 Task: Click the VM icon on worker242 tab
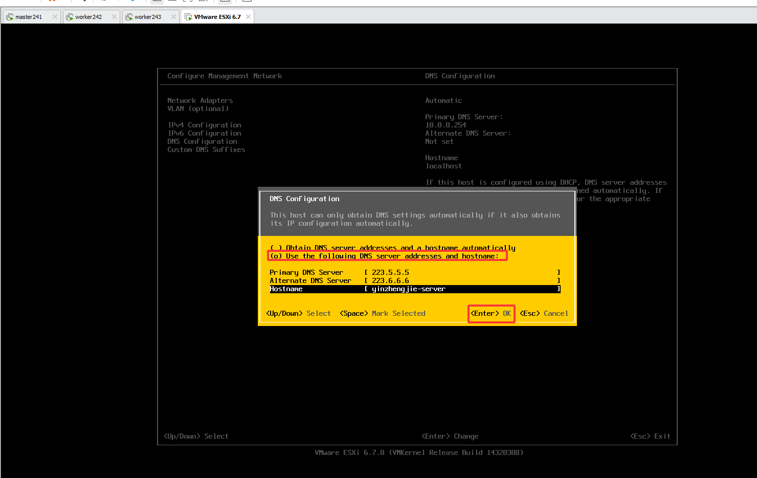70,17
